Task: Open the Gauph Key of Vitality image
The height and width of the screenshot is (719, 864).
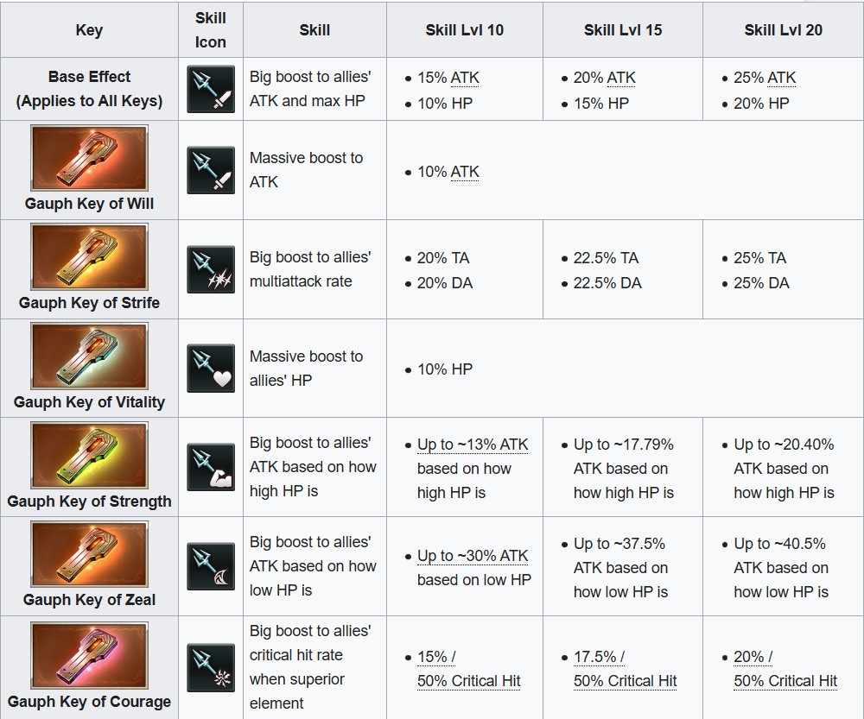Action: pos(89,356)
